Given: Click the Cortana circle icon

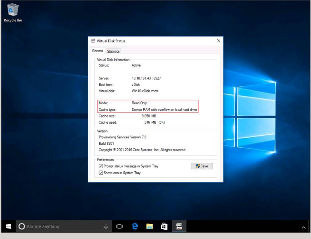Looking at the screenshot, I should (21, 226).
